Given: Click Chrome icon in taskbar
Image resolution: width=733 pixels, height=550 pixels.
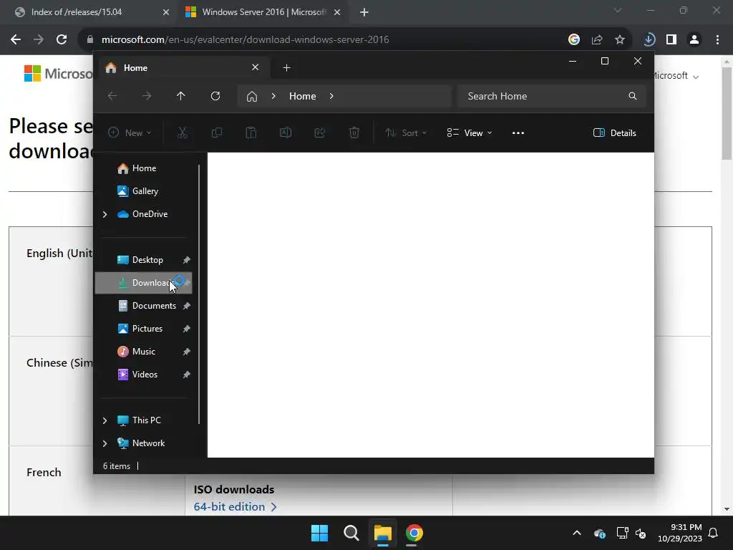Looking at the screenshot, I should point(414,533).
